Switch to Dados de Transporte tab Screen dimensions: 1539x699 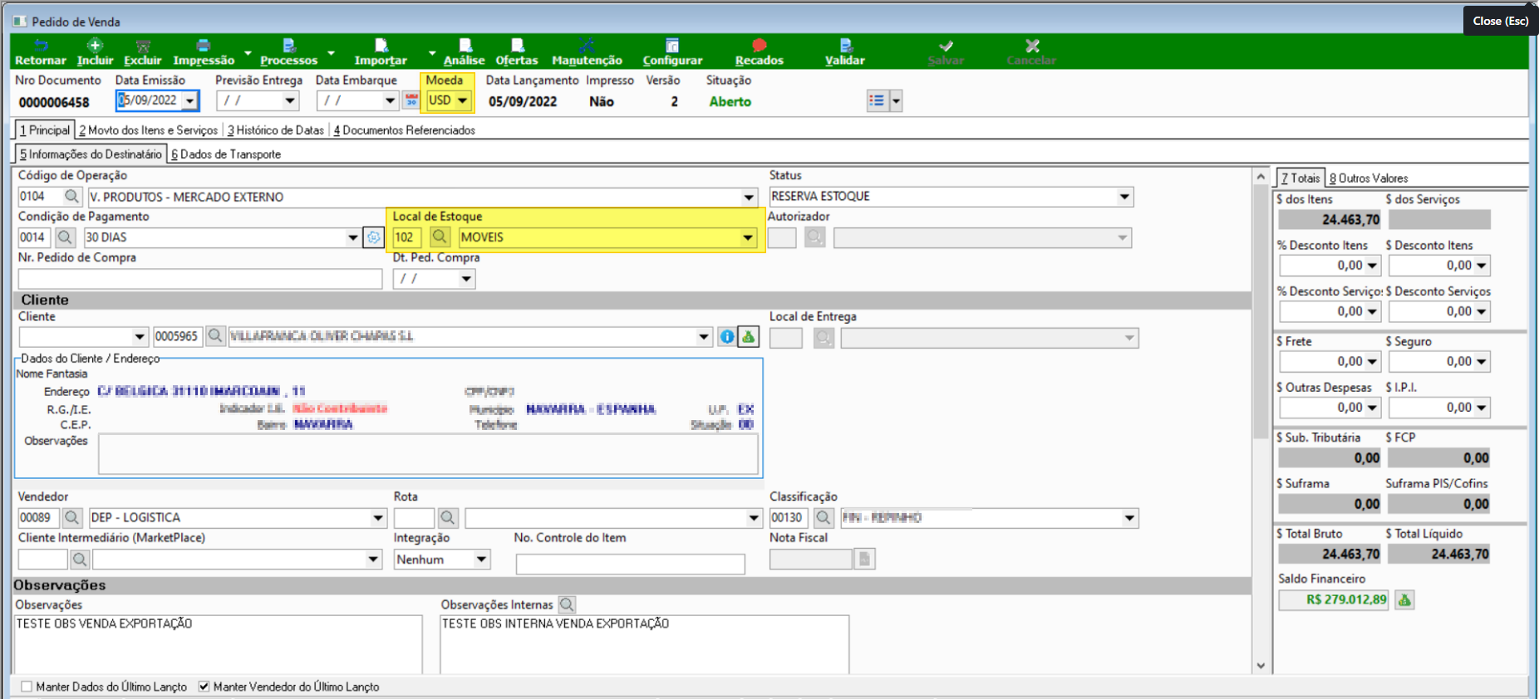click(226, 154)
